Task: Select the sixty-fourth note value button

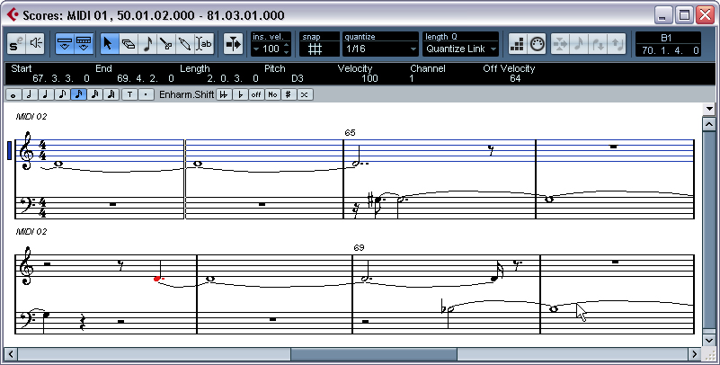Action: (x=111, y=94)
